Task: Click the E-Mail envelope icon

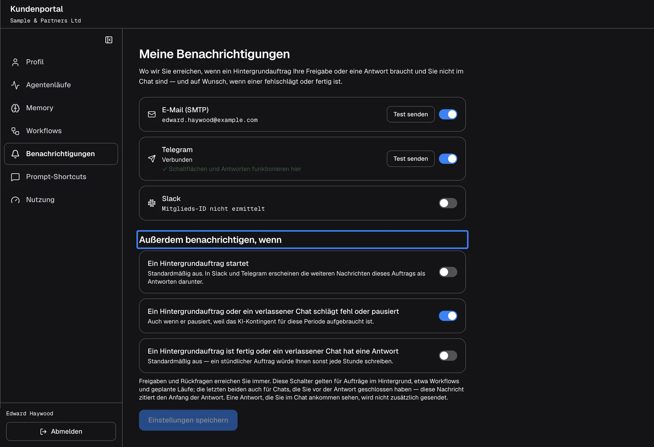Action: coord(152,114)
